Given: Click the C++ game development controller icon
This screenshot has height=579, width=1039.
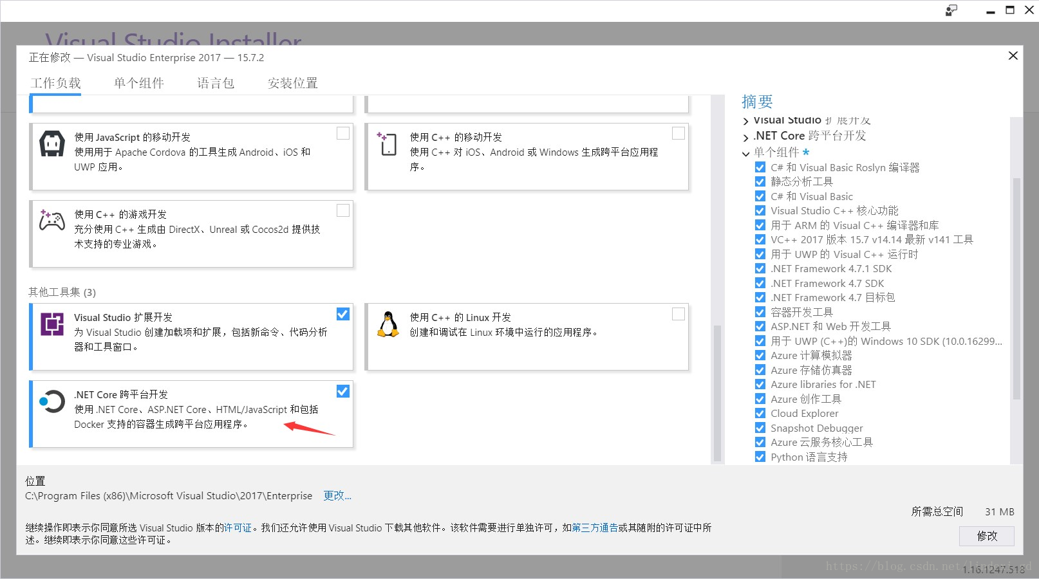Looking at the screenshot, I should pos(52,220).
